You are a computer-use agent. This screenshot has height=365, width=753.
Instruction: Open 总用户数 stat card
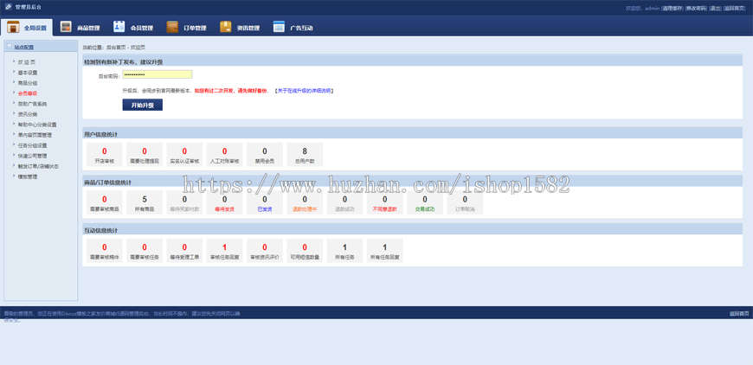(x=305, y=155)
